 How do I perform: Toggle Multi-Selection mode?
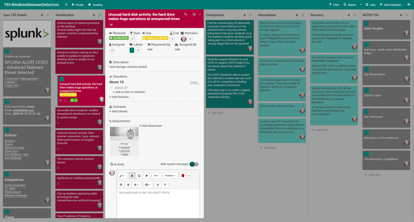click(391, 5)
